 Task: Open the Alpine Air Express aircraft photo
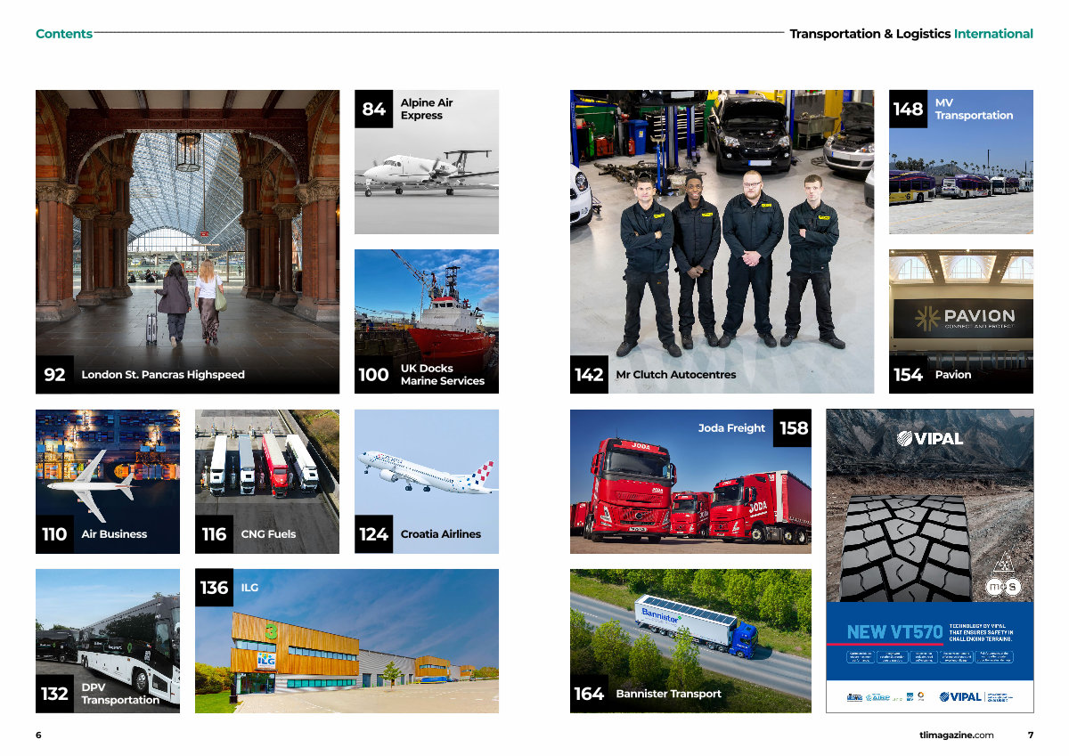[x=427, y=162]
